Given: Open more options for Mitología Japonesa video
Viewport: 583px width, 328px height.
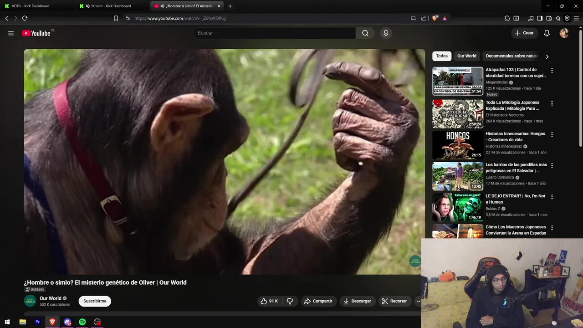Looking at the screenshot, I should pos(552,103).
